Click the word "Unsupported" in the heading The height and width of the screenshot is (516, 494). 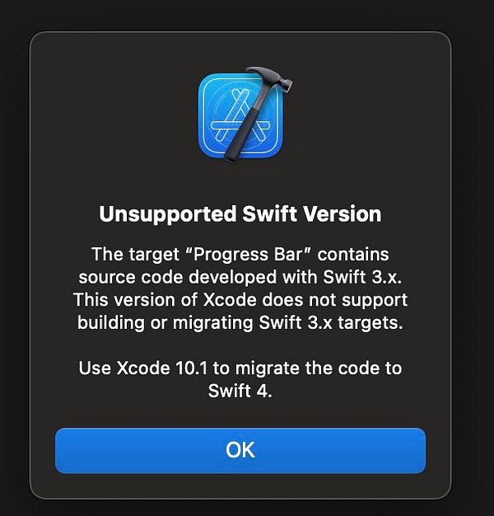tap(168, 215)
